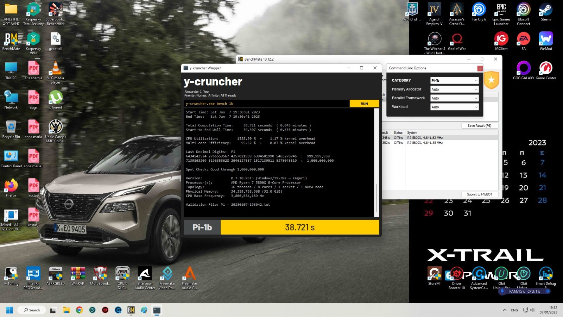Click Save Result (F6) button in BenchMate
563x317 pixels.
pyautogui.click(x=479, y=125)
